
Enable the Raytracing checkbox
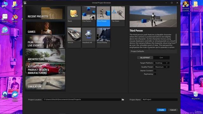[x=155, y=74]
